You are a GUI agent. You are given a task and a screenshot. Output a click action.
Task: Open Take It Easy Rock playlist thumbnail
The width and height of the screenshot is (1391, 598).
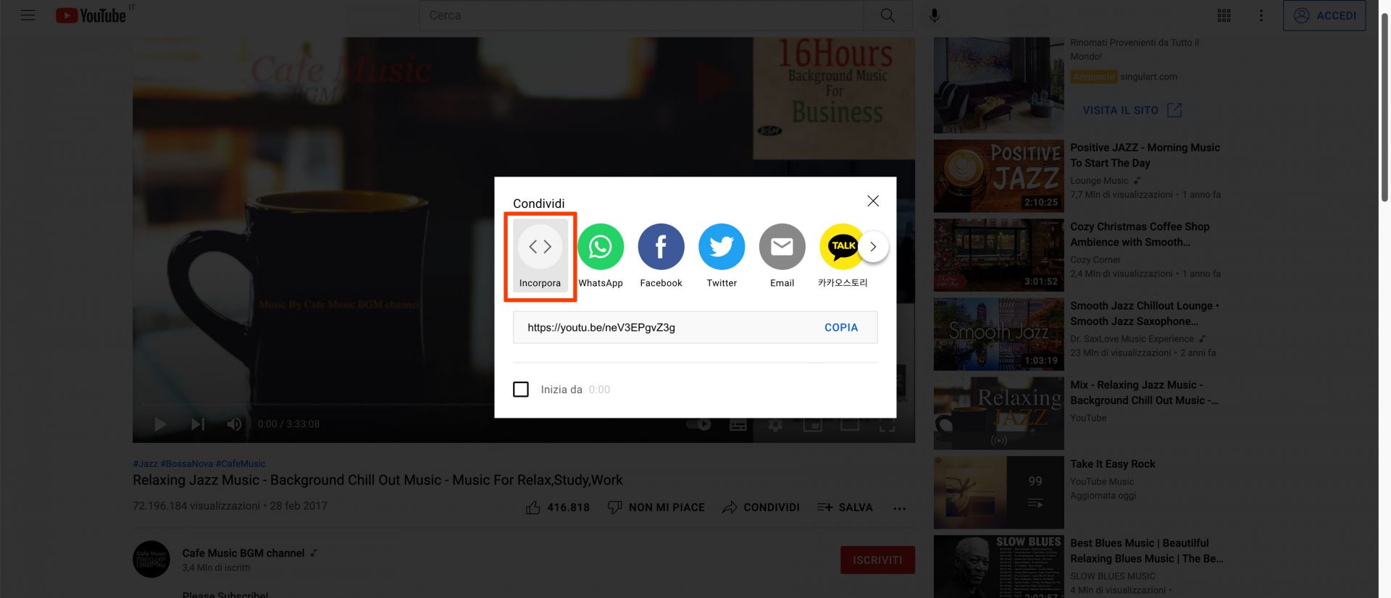998,492
